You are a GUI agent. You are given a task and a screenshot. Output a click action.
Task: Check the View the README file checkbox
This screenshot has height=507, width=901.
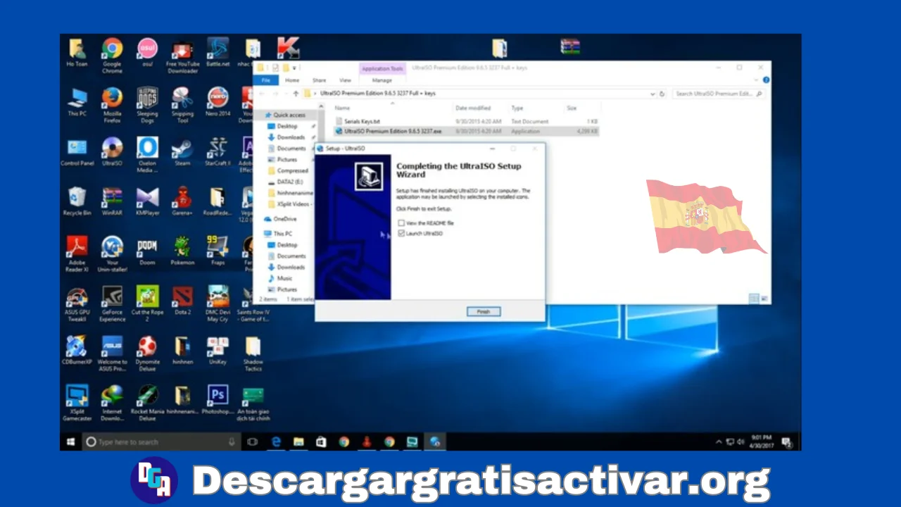(401, 223)
